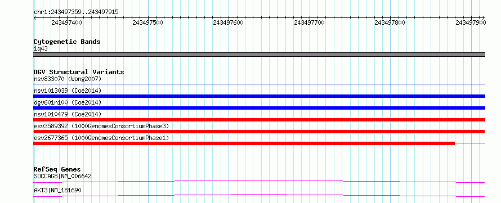Select the blue bar for dgv601n100
The height and width of the screenshot is (203, 501).
(259, 108)
